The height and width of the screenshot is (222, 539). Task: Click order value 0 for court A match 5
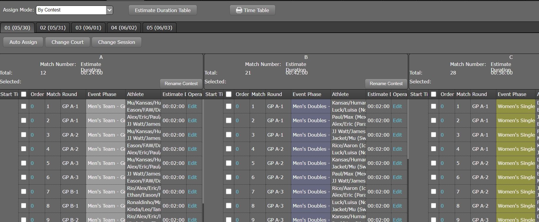tap(32, 163)
